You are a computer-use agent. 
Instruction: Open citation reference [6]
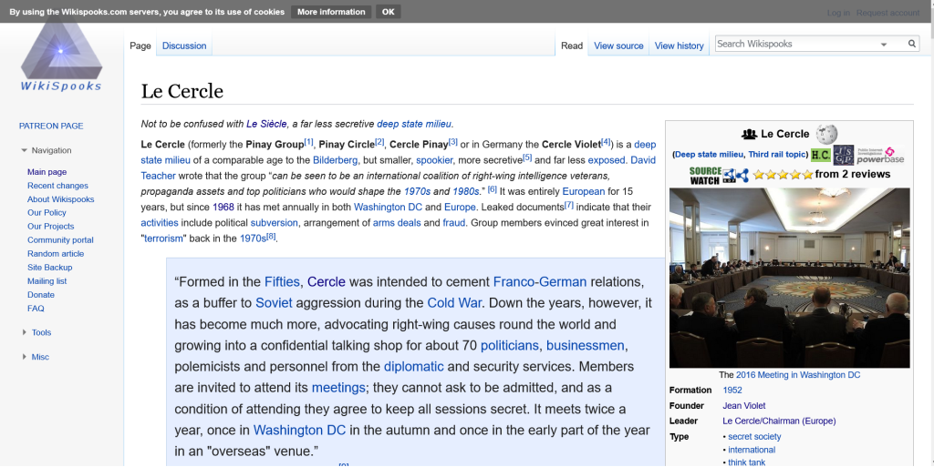(x=492, y=189)
